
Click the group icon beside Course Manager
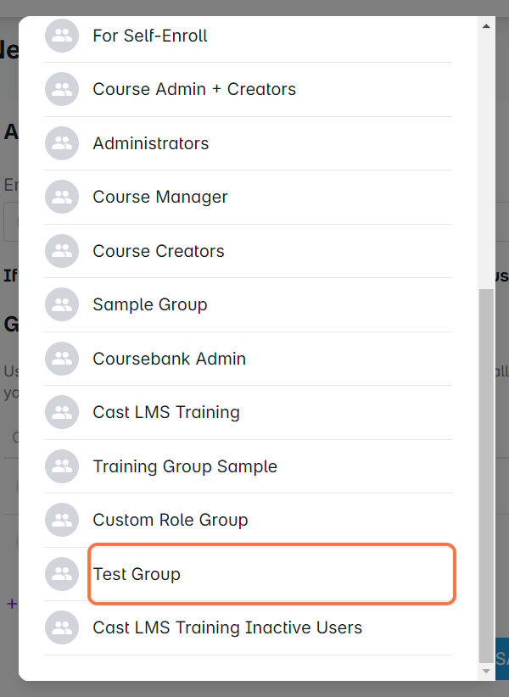pos(61,197)
